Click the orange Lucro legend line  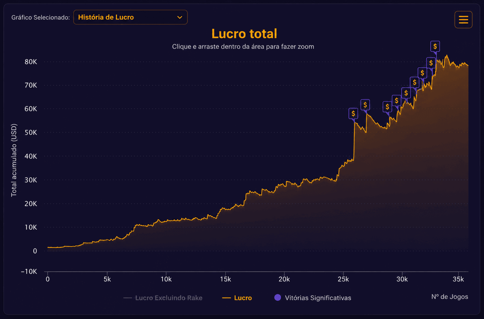point(226,298)
